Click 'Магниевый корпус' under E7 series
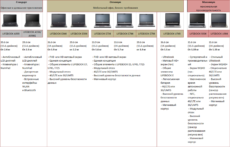Screen dimensions: 230x147 tap(105, 79)
